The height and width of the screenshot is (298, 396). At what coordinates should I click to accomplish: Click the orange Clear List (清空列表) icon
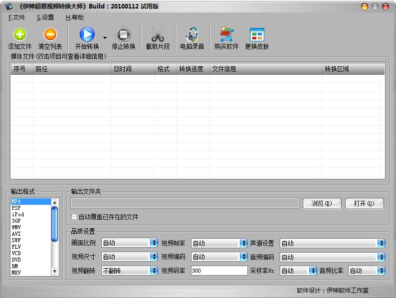(50, 34)
